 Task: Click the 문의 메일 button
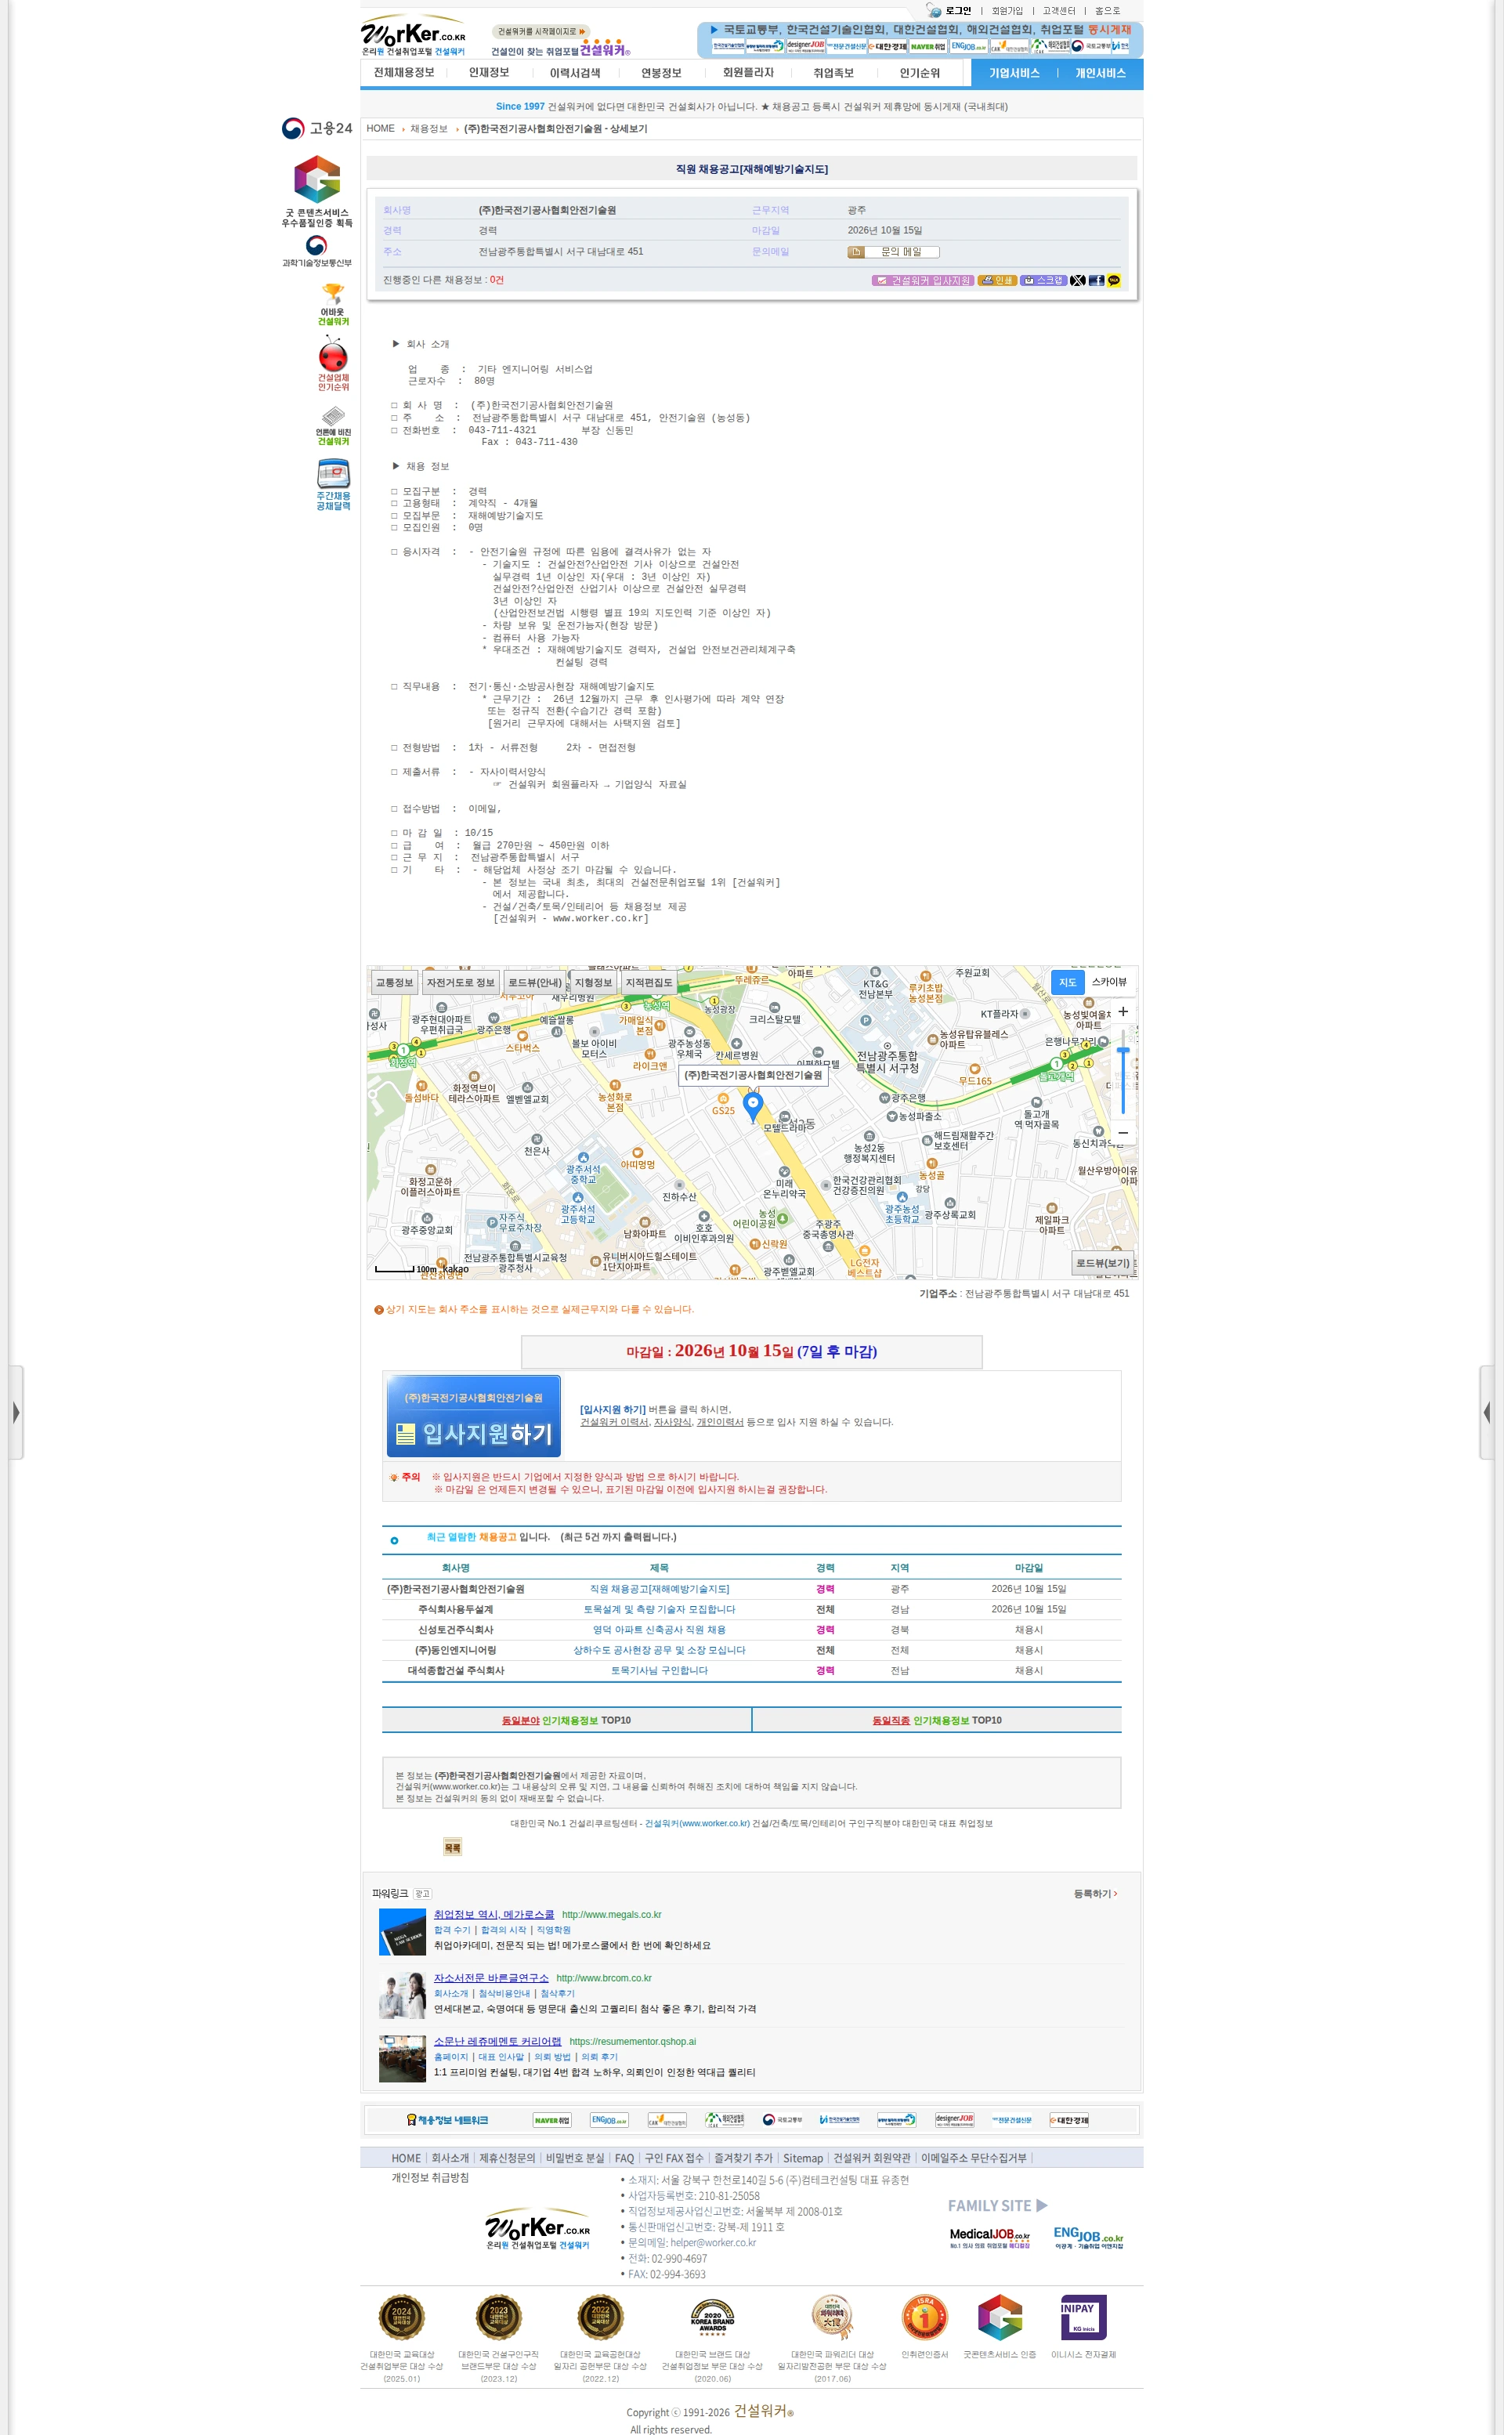(x=892, y=251)
